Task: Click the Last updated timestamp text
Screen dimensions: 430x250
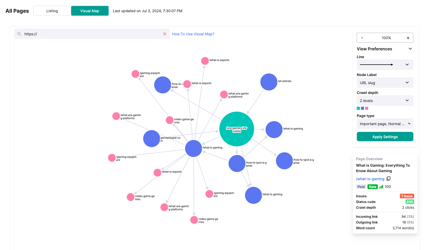Action: coord(147,11)
